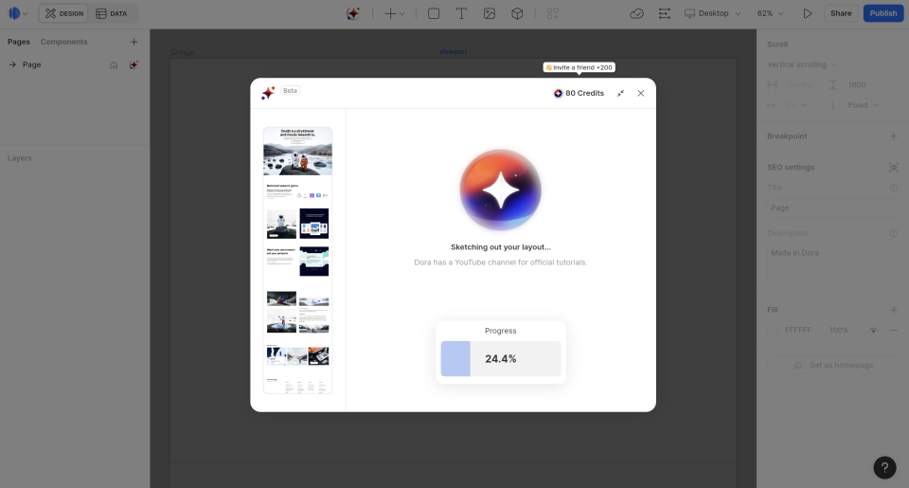
Task: Open the 62% zoom dropdown
Action: 770,13
